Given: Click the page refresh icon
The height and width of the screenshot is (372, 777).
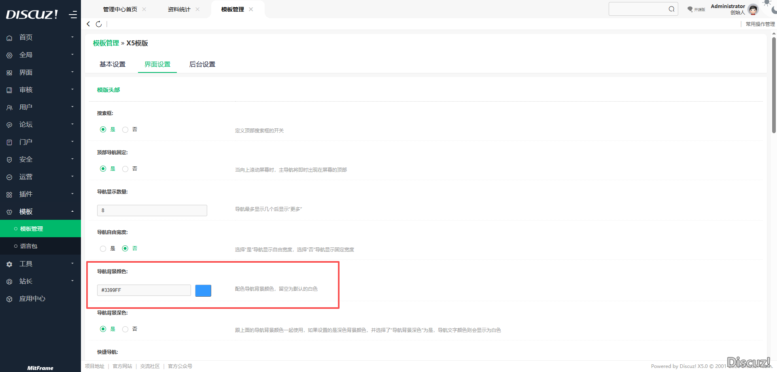Looking at the screenshot, I should tap(99, 24).
